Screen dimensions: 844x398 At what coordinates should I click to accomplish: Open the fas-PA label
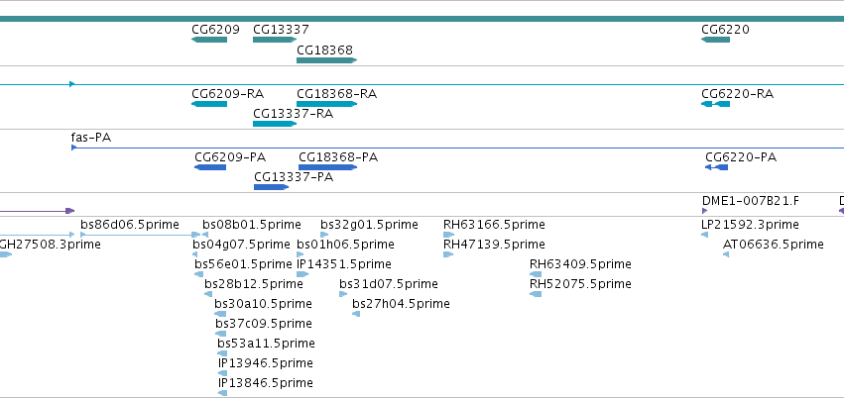point(91,138)
